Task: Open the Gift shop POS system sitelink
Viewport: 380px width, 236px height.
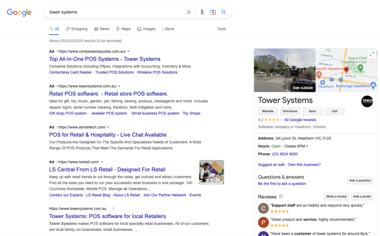Action: click(68, 113)
